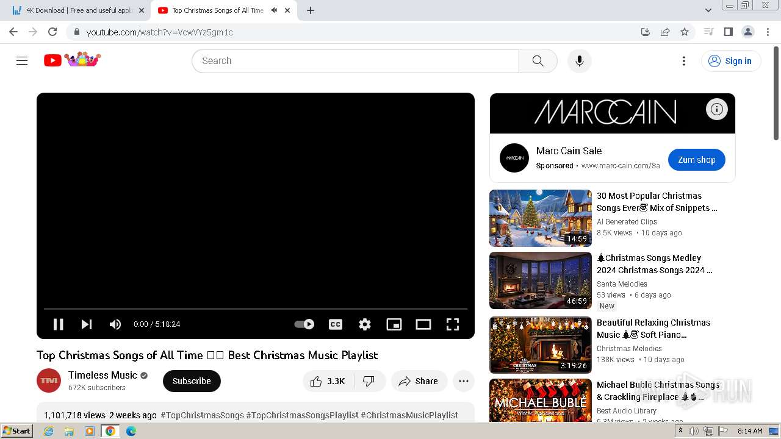Open Chrome media control icon

click(x=708, y=32)
